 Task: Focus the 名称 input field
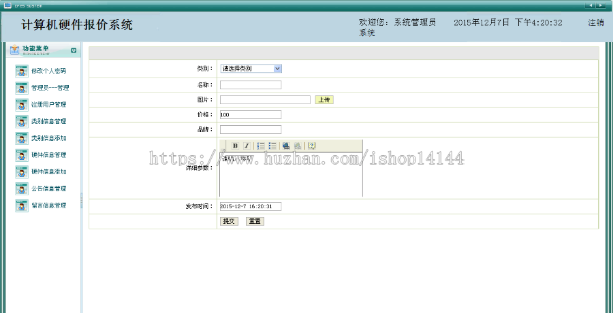pyautogui.click(x=251, y=85)
